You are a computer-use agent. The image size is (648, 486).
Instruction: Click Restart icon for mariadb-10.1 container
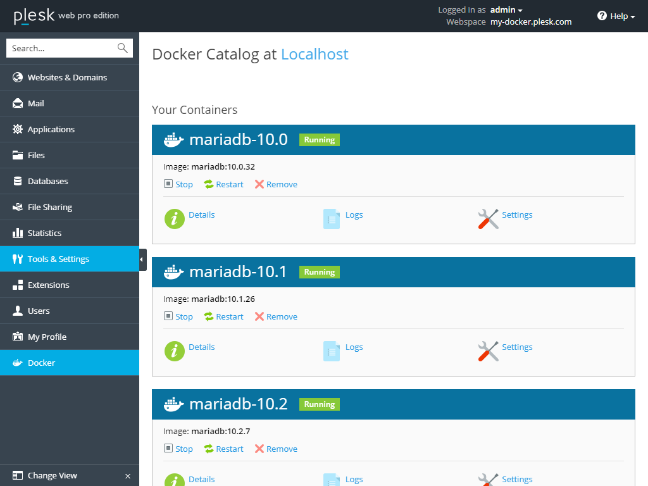pos(209,316)
